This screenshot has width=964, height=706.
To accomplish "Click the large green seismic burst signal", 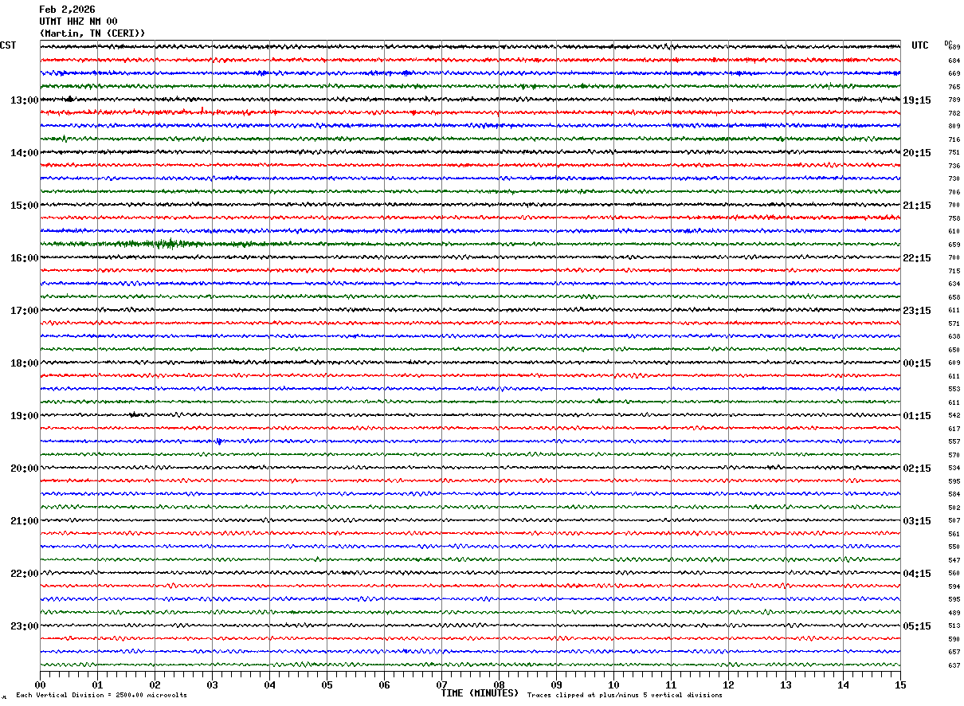I will (163, 244).
